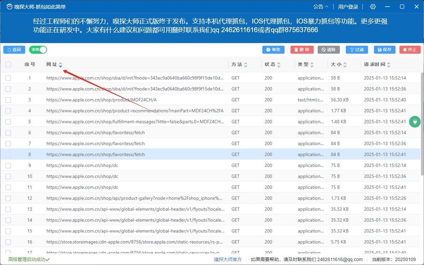Check the select-all checkbox in table header
This screenshot has height=265, width=424.
pyautogui.click(x=8, y=64)
